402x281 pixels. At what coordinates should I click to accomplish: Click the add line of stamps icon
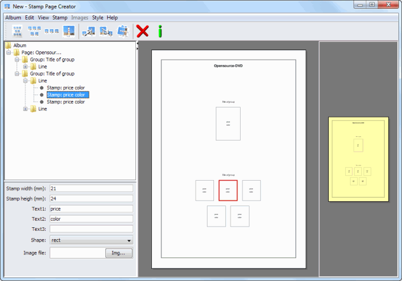point(52,31)
